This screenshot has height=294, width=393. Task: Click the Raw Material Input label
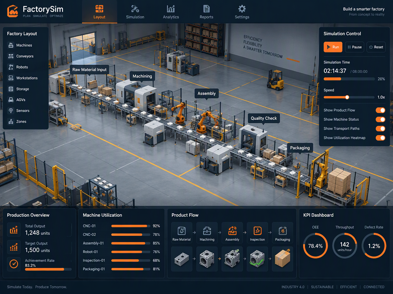coord(89,70)
